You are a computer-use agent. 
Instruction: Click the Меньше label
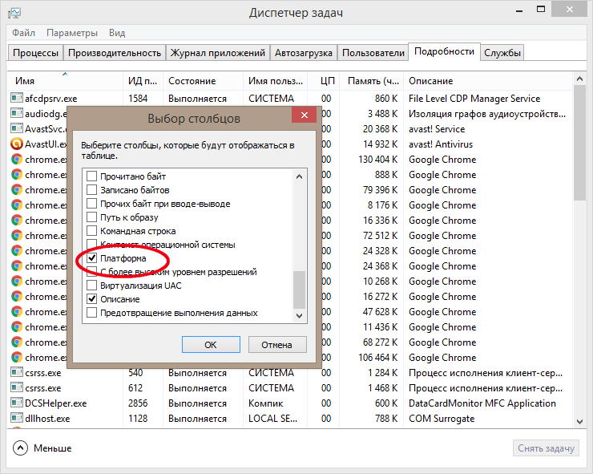point(53,448)
